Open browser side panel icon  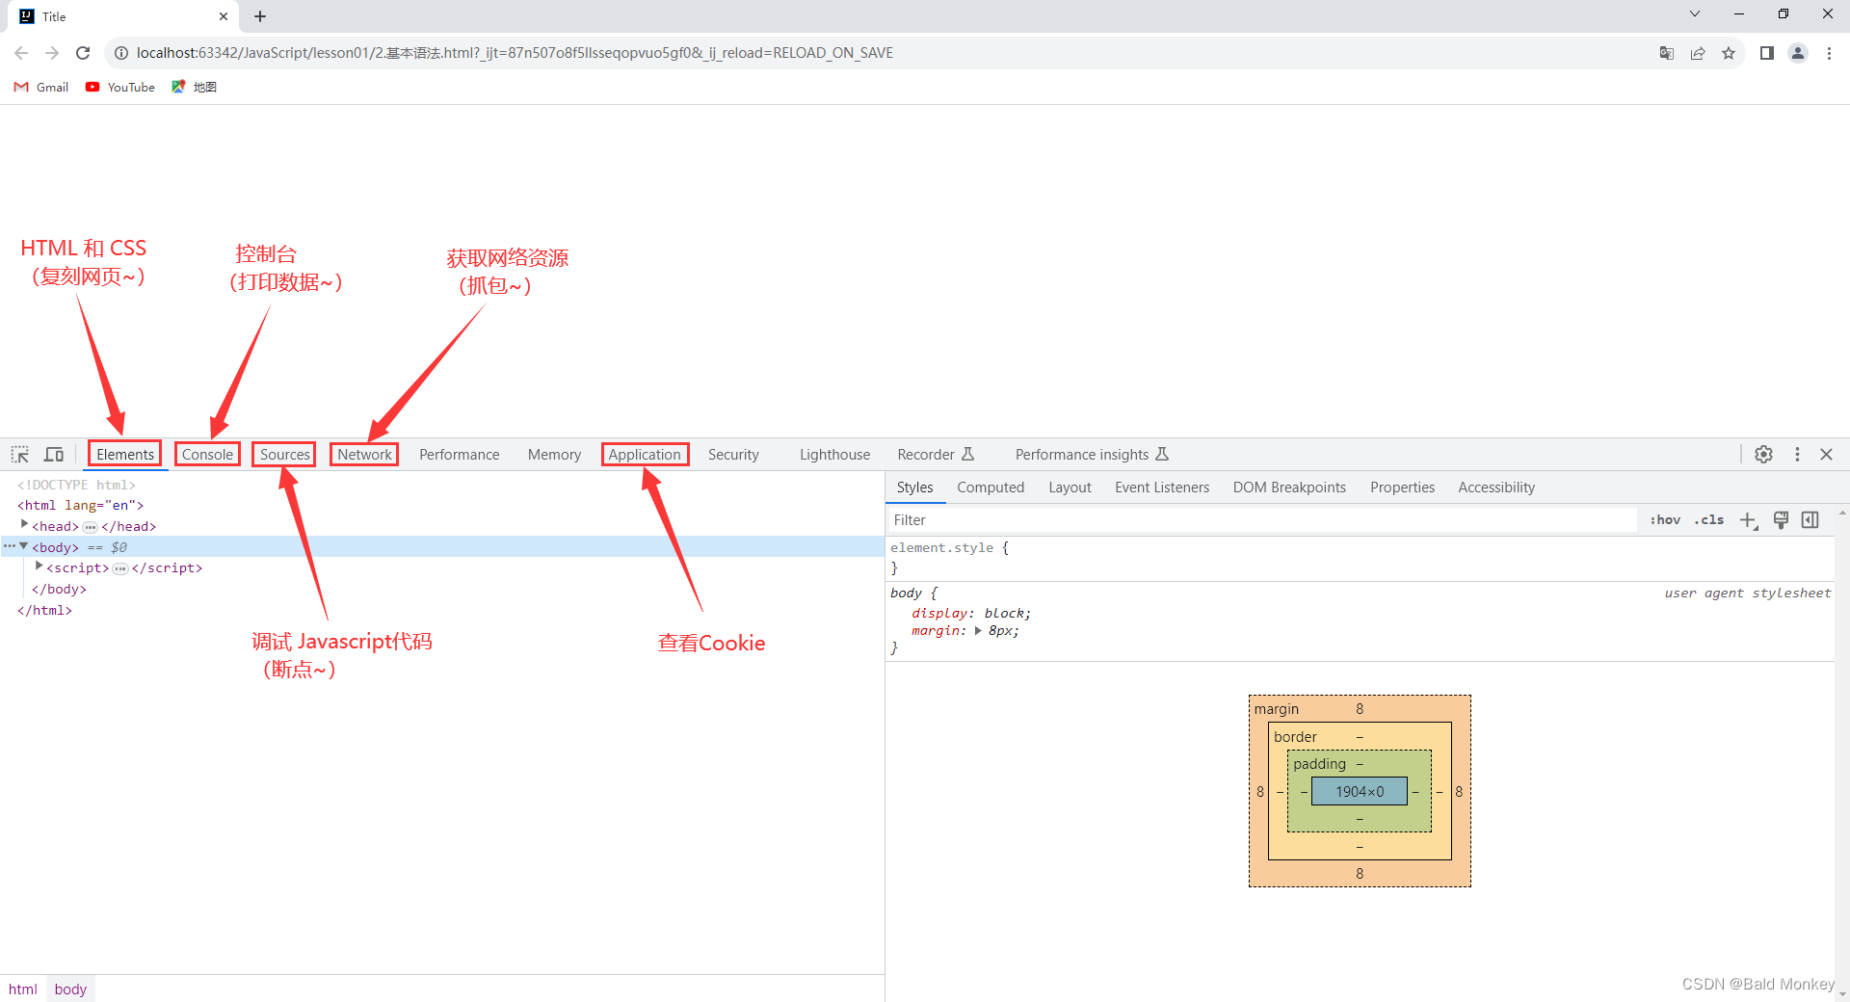1767,53
